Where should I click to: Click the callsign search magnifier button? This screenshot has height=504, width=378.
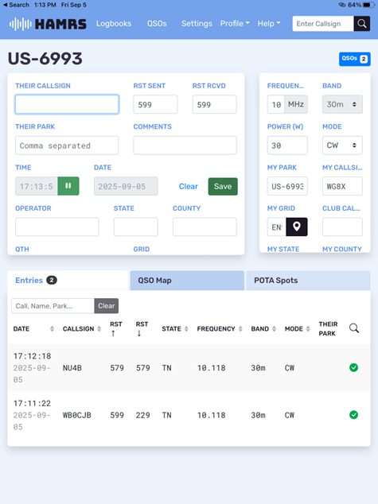coord(361,24)
